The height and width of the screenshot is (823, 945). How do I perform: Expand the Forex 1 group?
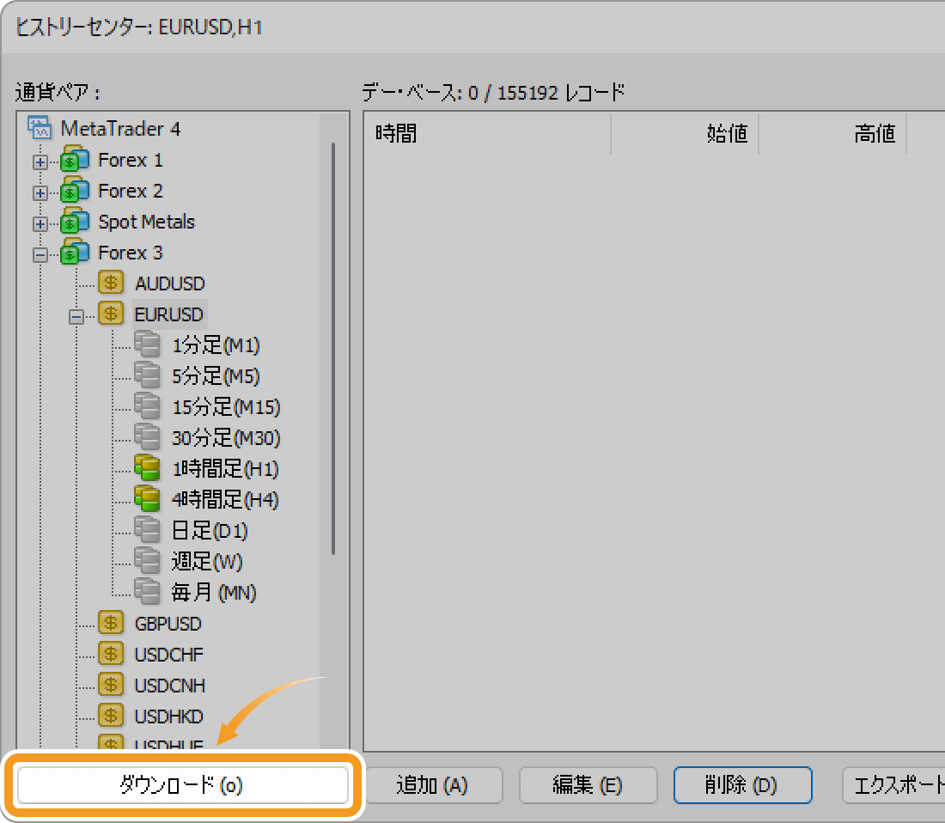[x=40, y=162]
